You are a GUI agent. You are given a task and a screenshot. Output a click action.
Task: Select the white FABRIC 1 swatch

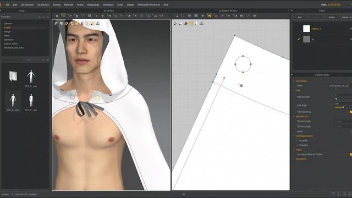(306, 29)
